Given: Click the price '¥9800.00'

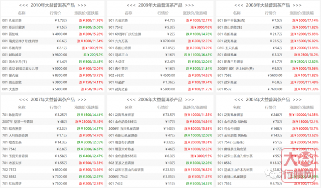Looking at the screenshot, I should (x=60, y=55).
